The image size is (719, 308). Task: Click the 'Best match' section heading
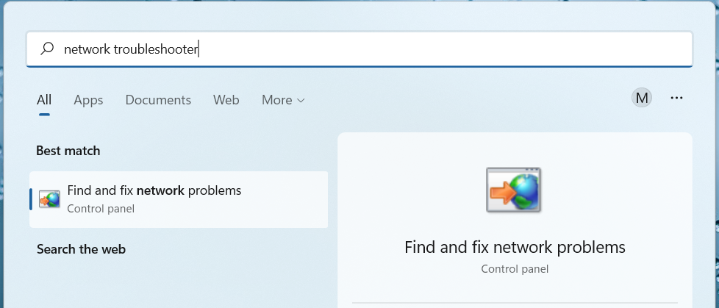[68, 151]
